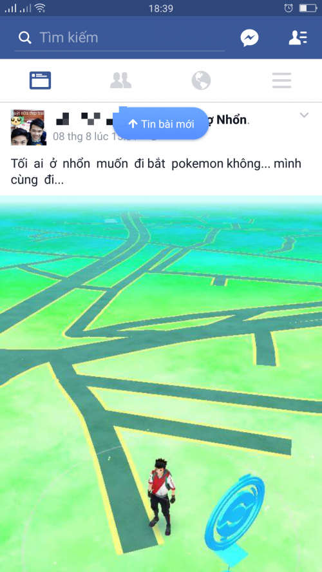Expand the post options chevron
Screen dimensions: 322x572
304,115
